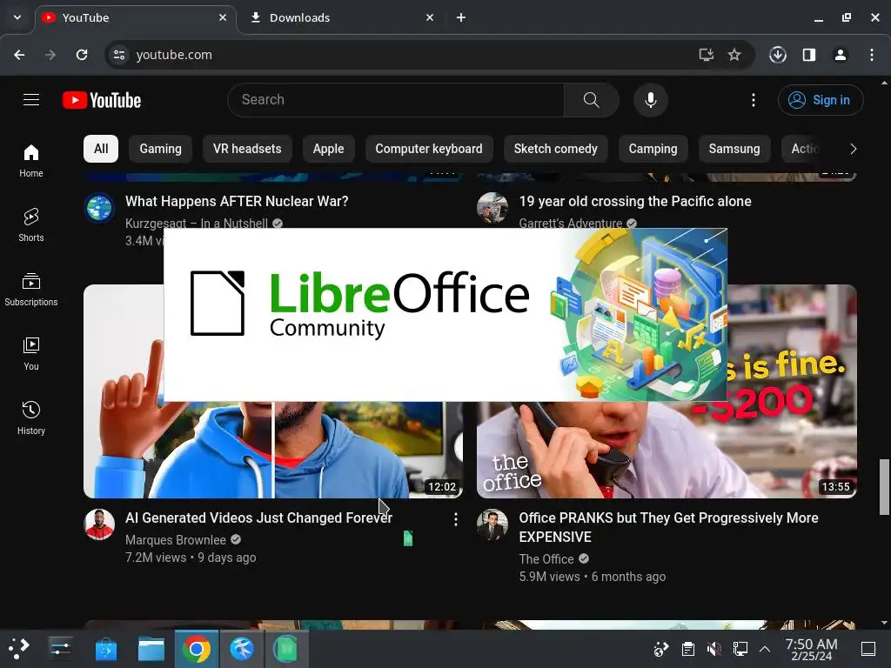The width and height of the screenshot is (891, 668).
Task: Open options for AI Generated Videos video
Action: tap(456, 519)
